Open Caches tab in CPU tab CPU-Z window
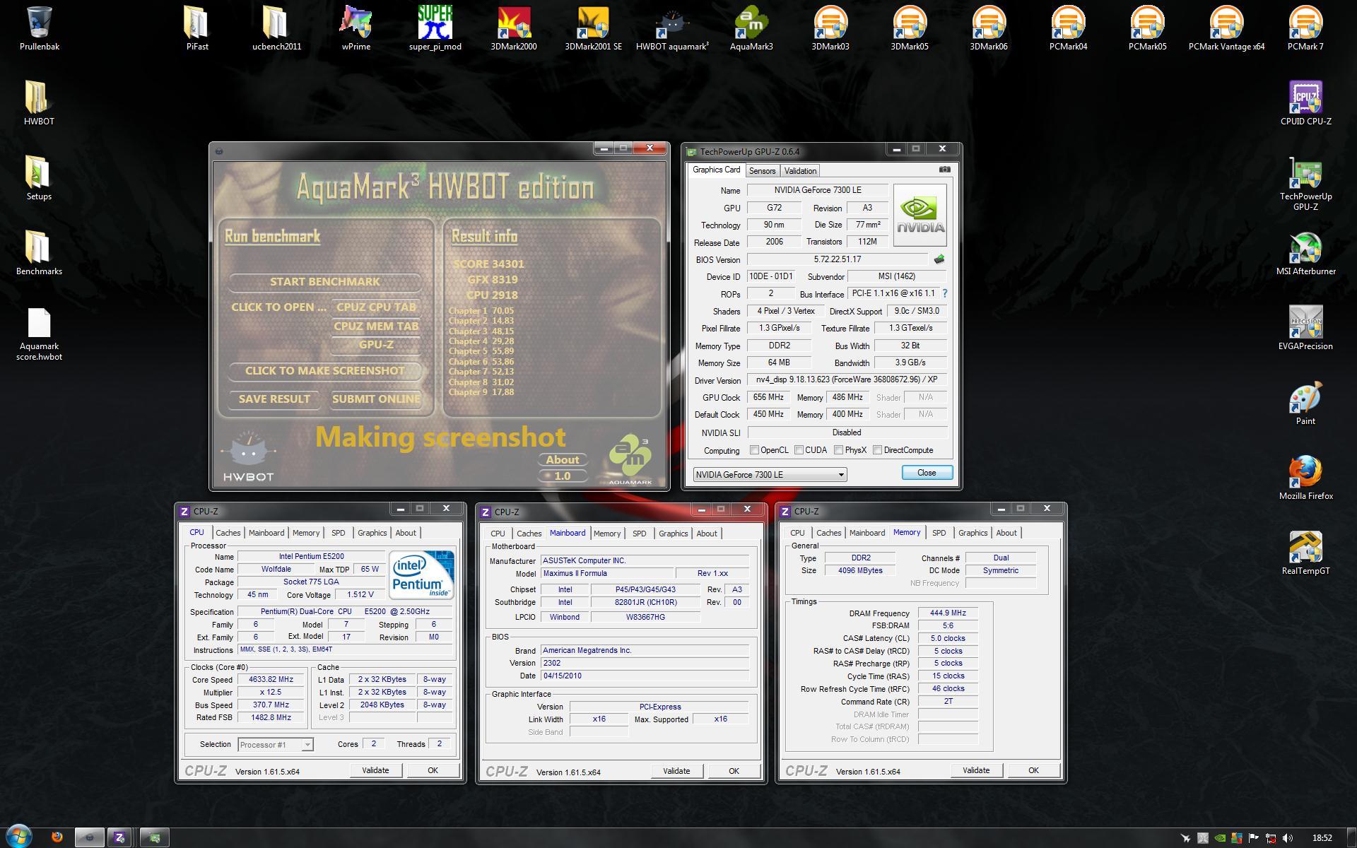The image size is (1357, 848). coord(228,533)
